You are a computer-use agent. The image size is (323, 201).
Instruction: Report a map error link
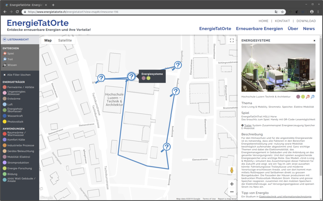[227, 199]
